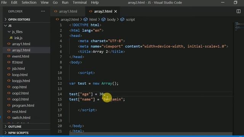244x137 pixels.
Task: Open loopjs.html in the explorer
Action: 26,81
